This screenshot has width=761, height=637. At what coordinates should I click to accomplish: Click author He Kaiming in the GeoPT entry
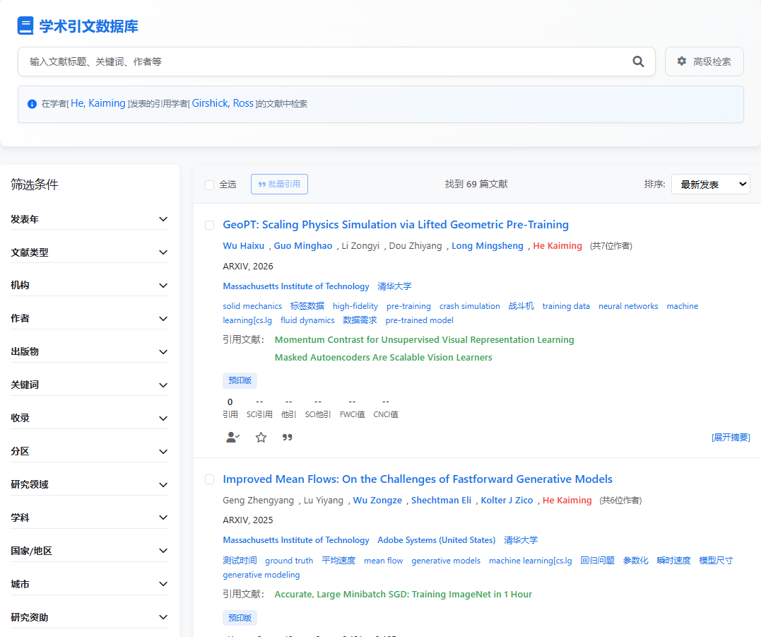(557, 246)
